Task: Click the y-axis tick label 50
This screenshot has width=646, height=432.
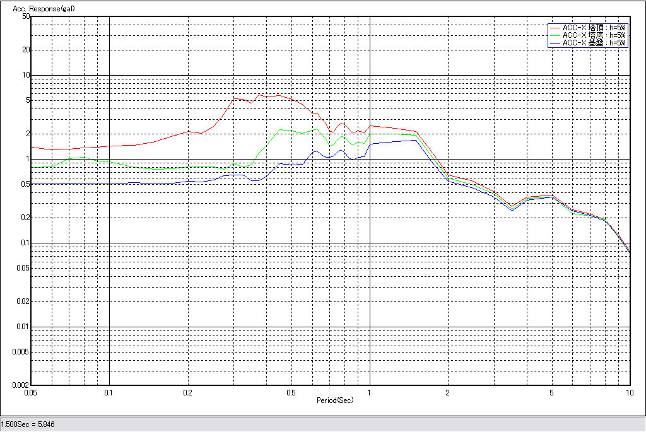Action: click(x=26, y=16)
